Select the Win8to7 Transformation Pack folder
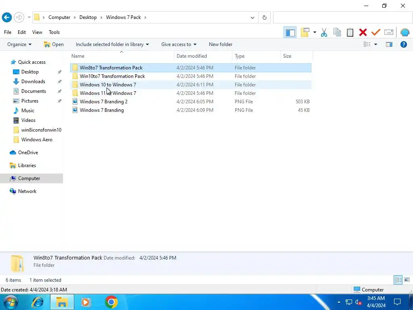The image size is (413, 310). point(191,68)
